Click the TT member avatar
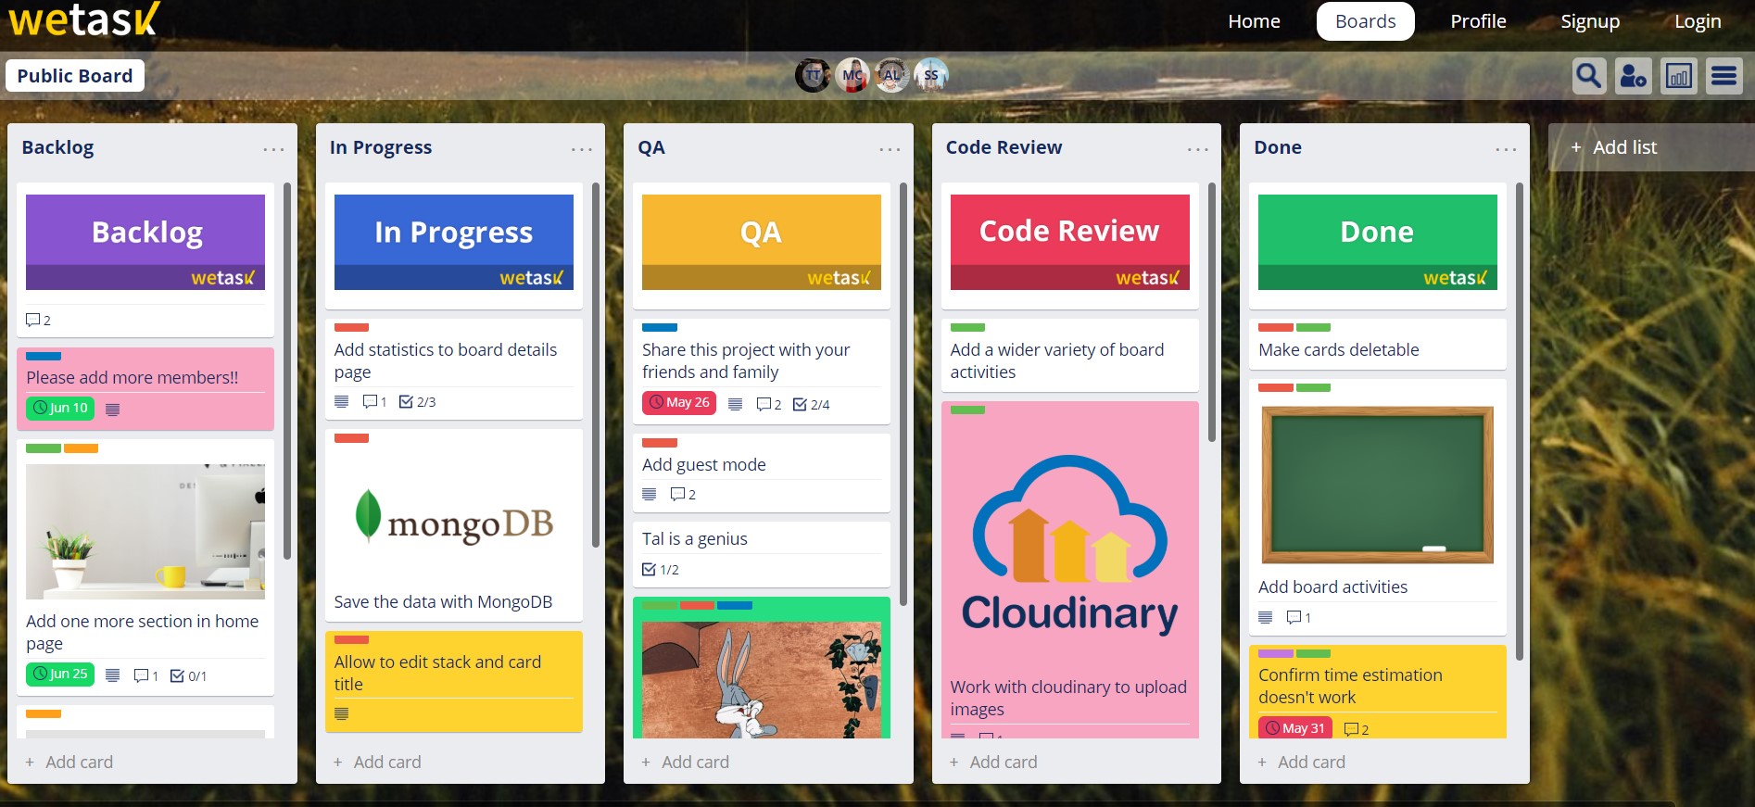The image size is (1755, 807). (x=813, y=75)
